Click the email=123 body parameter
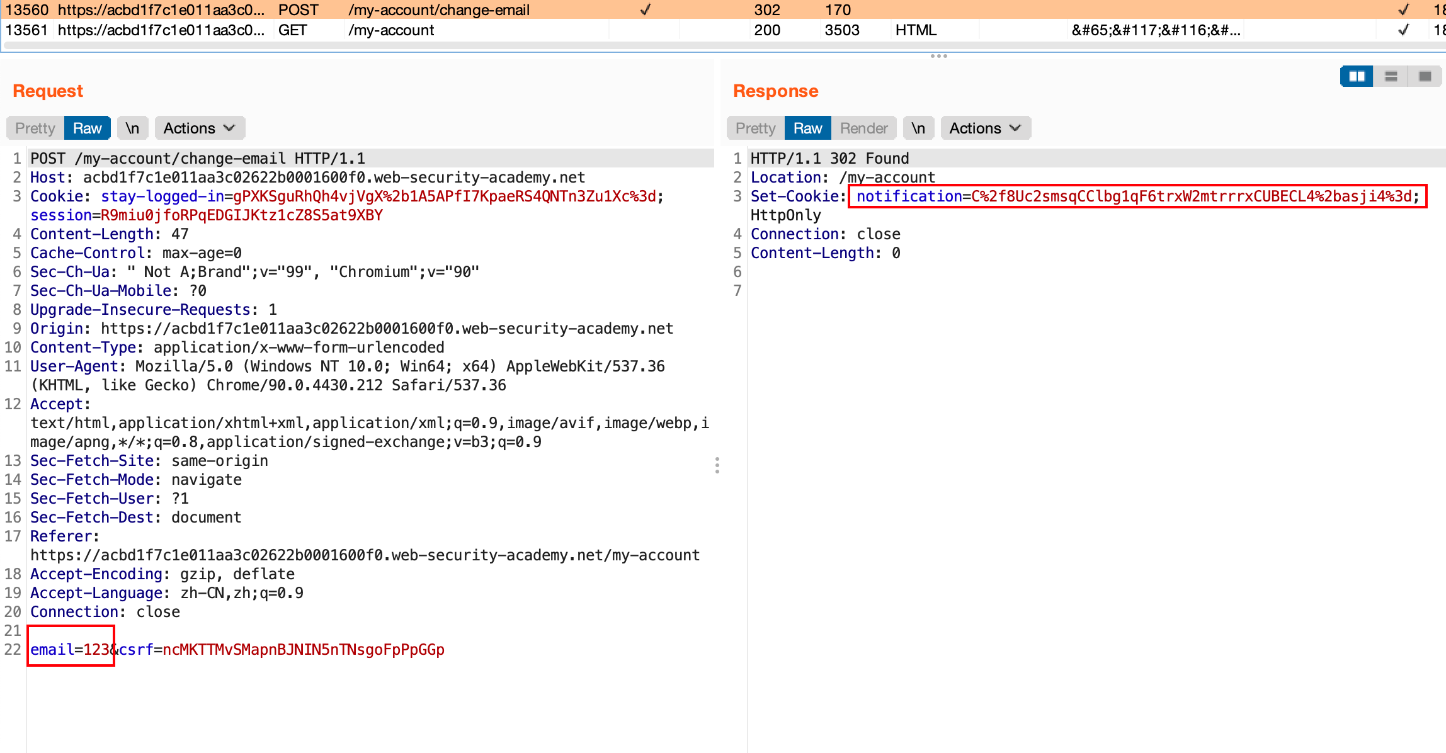The image size is (1446, 753). click(x=71, y=649)
